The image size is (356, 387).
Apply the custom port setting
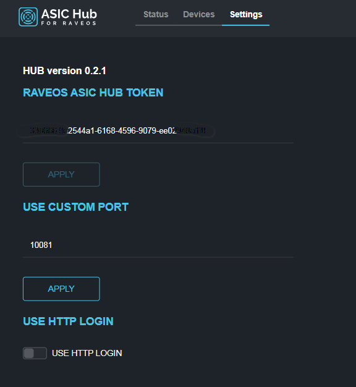point(61,289)
